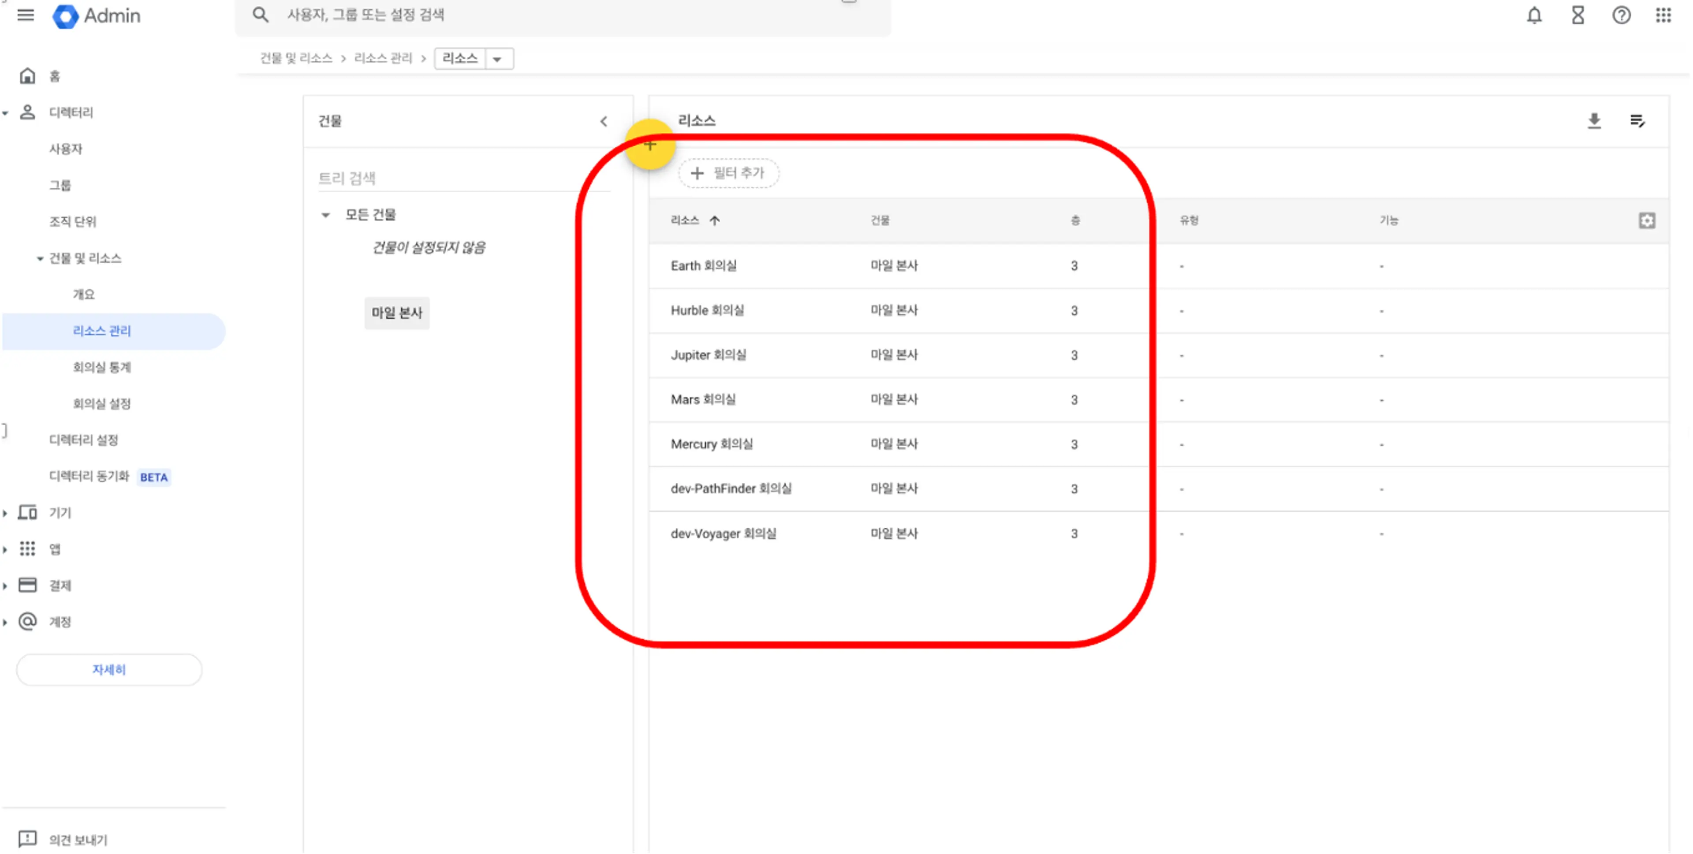
Task: Focus the top search box
Action: point(563,15)
